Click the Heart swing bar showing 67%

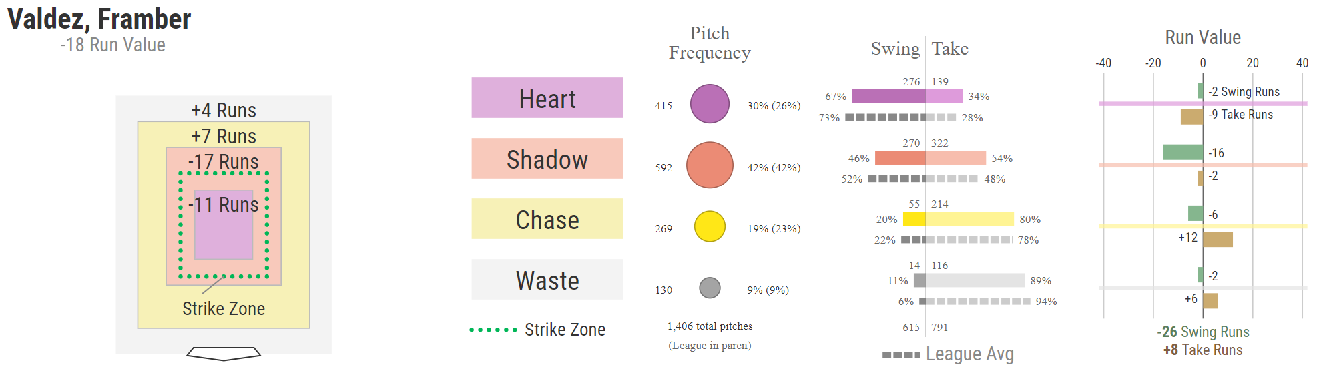pyautogui.click(x=888, y=97)
